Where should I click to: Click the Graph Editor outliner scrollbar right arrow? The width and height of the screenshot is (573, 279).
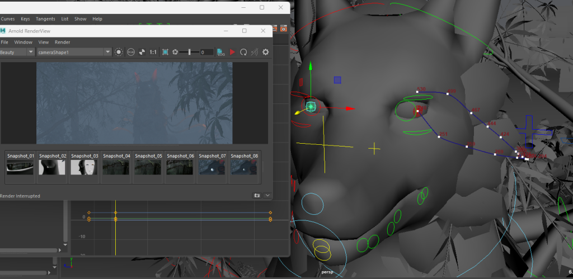(60, 250)
